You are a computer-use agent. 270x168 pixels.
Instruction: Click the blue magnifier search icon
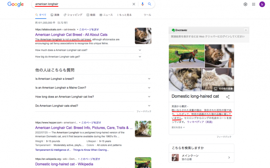pos(150,4)
